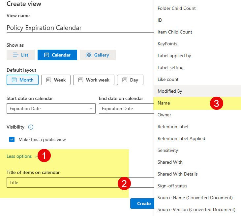Select Name from the dropdown list
The image size is (241, 216).
(x=197, y=103)
